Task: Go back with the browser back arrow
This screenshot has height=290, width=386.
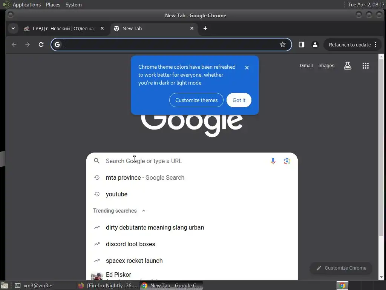Action: tap(14, 45)
